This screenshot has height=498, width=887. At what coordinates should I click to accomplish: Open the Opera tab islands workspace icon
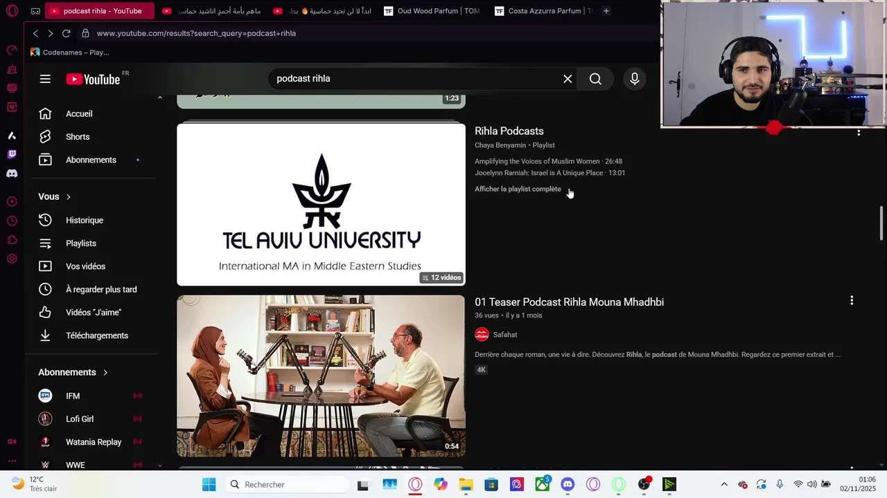point(35,11)
